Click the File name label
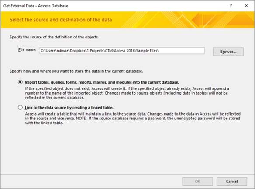 (27, 50)
